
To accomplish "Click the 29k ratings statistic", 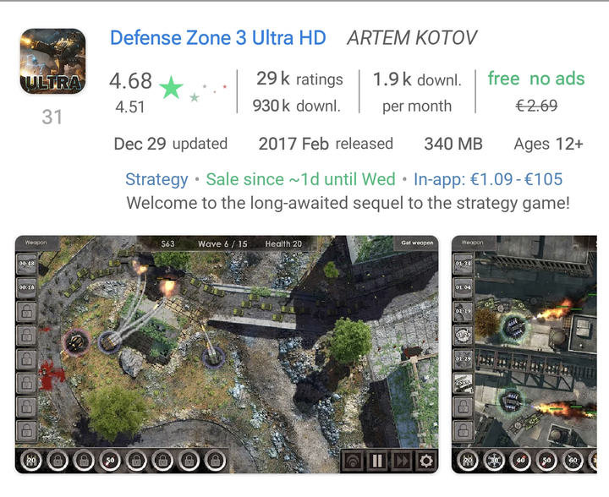I will pos(299,79).
